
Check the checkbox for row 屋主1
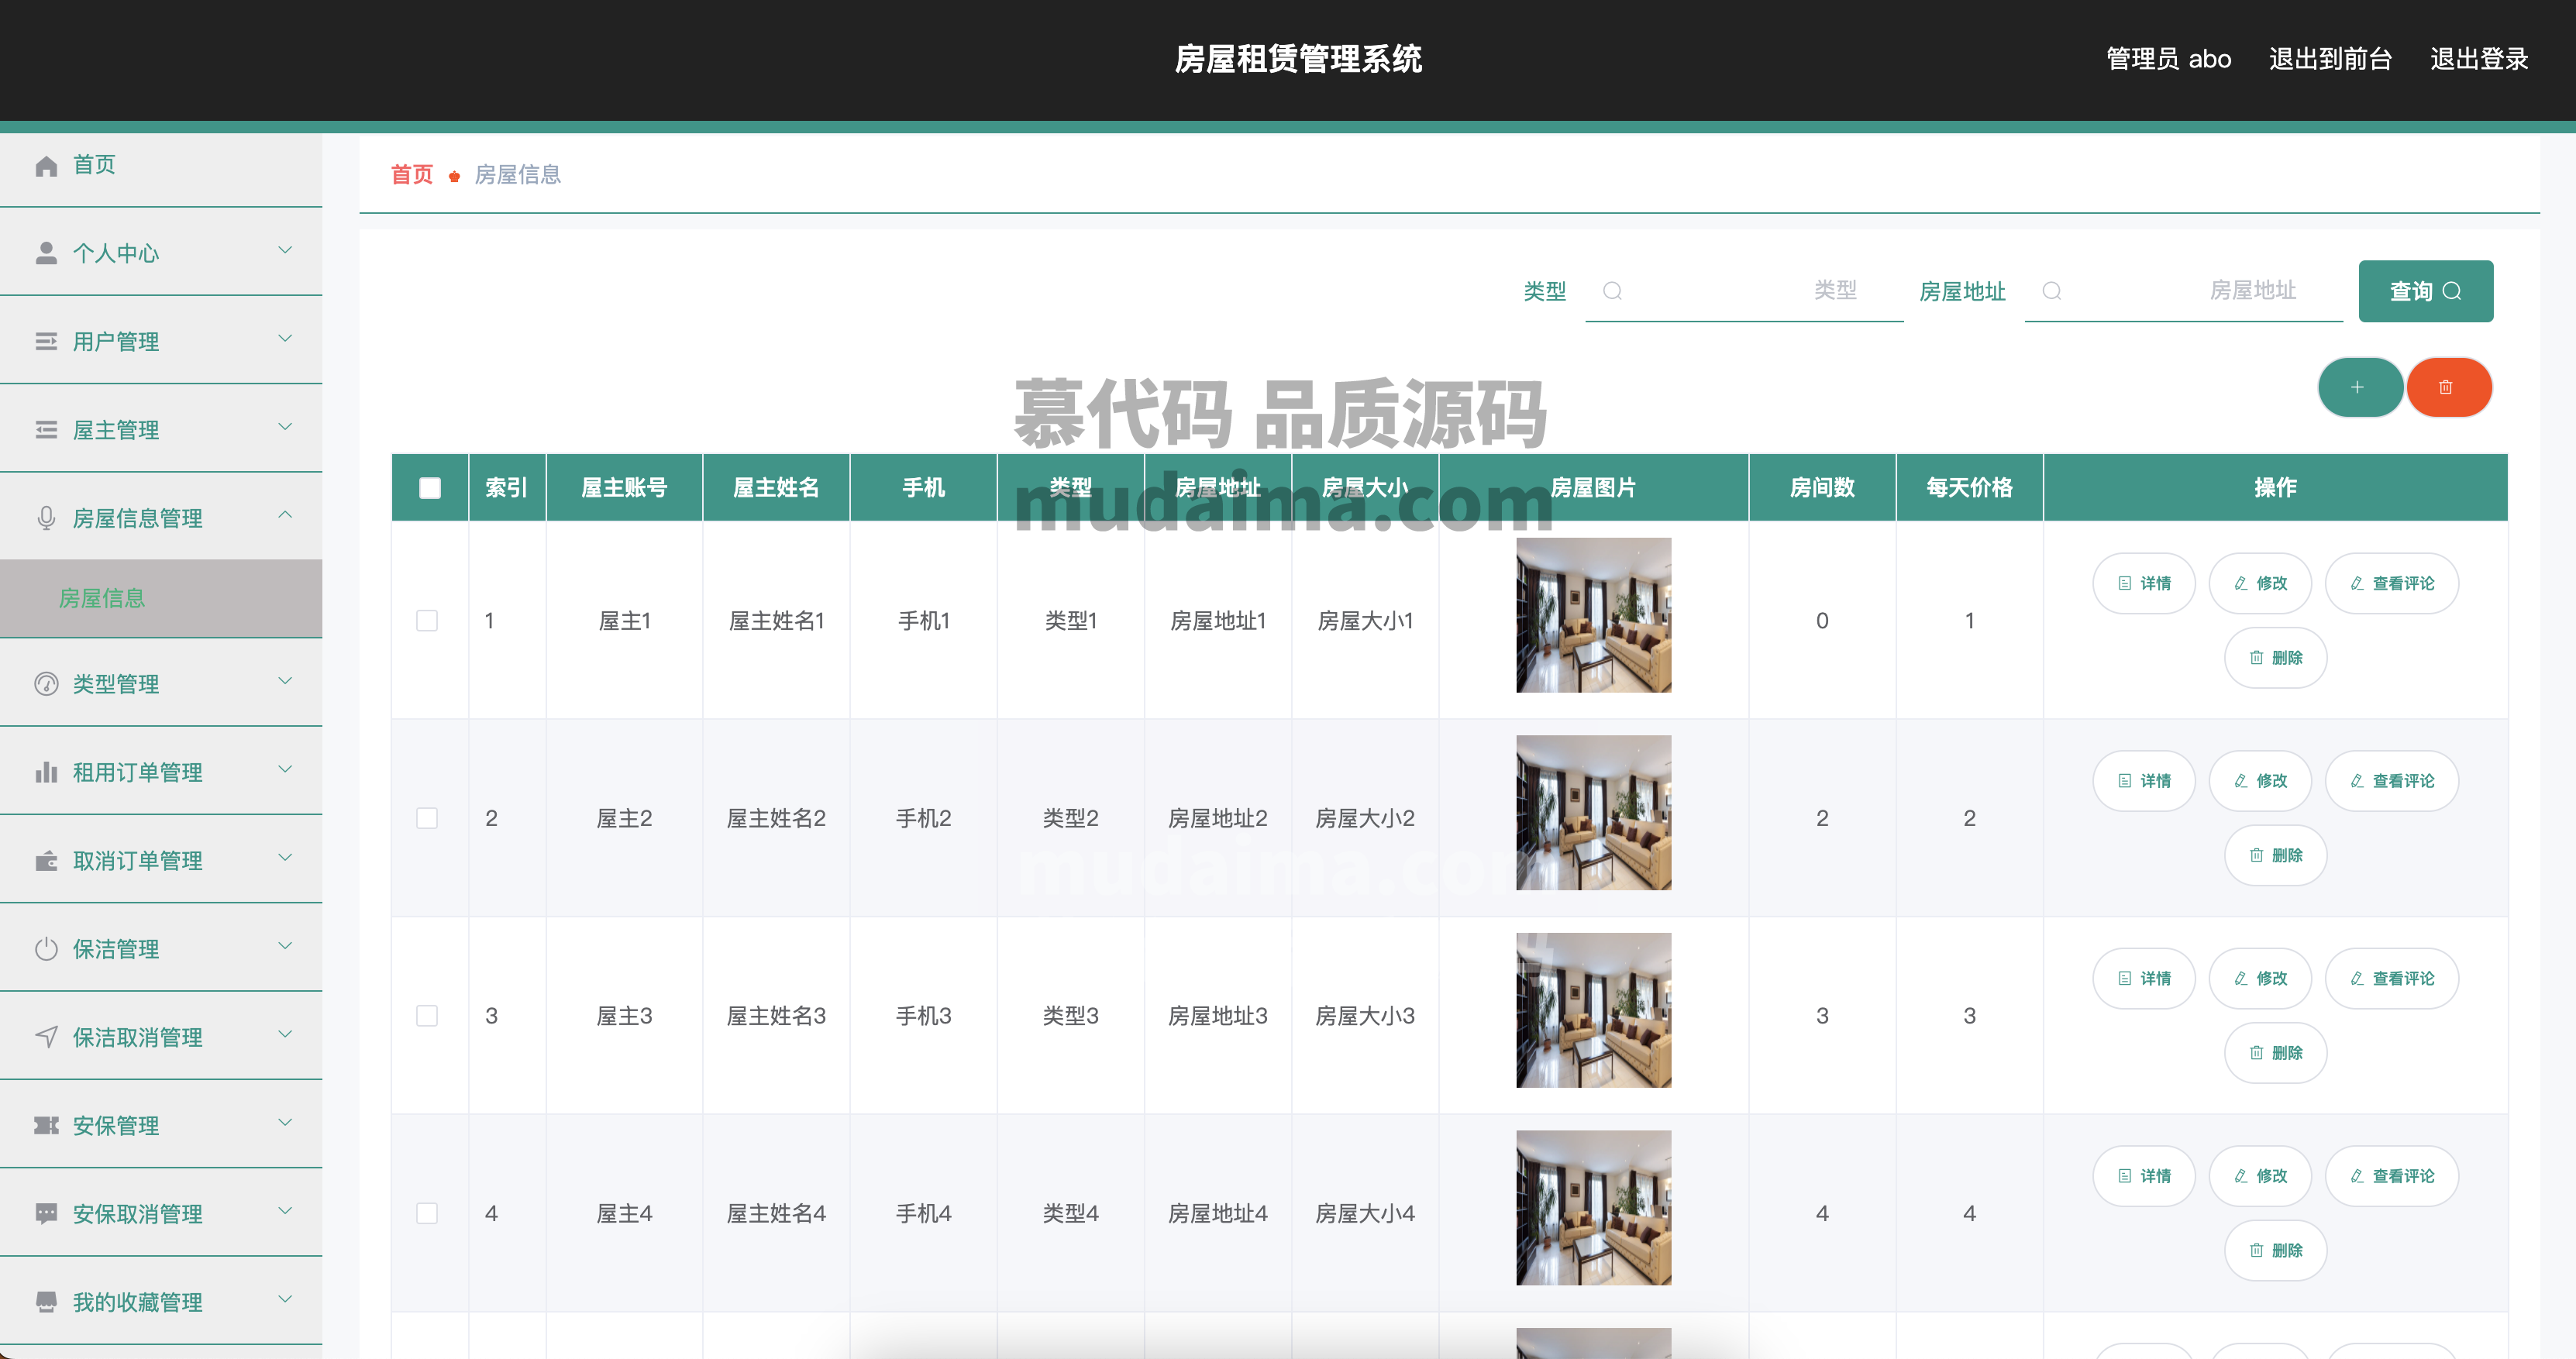coord(427,621)
